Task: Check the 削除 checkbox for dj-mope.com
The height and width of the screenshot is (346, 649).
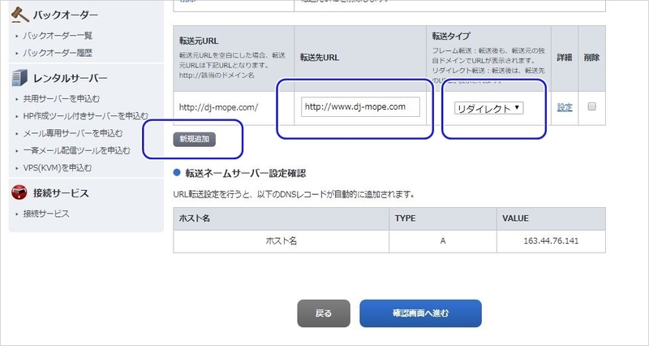Action: tap(592, 106)
